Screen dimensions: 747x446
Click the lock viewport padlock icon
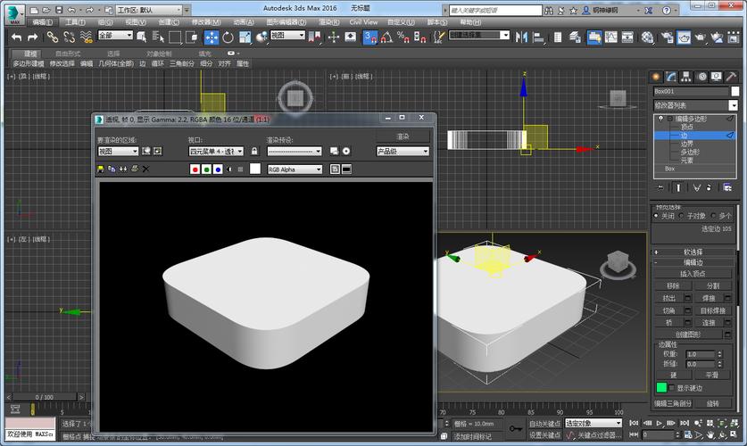pyautogui.click(x=254, y=152)
